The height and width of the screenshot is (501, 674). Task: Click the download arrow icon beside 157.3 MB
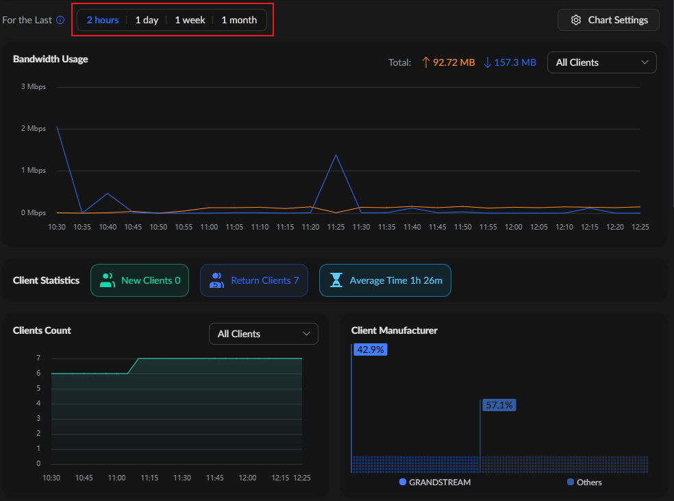pos(488,62)
